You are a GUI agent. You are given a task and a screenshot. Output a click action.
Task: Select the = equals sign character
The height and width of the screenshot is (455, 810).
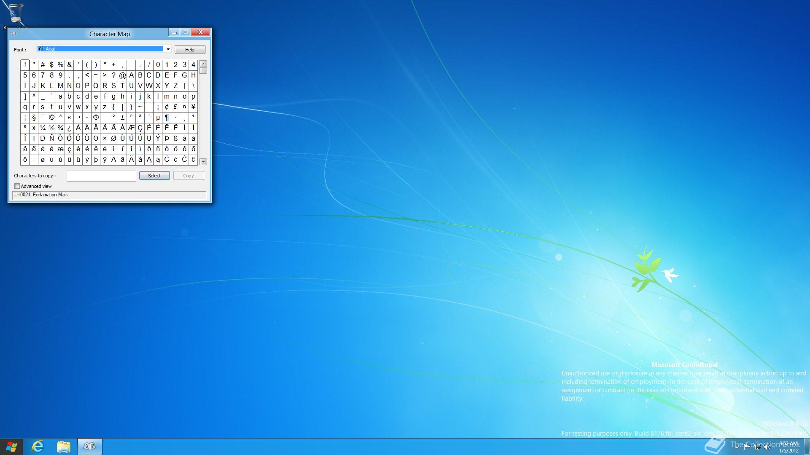96,75
